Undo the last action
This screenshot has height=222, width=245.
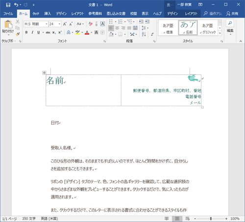click(x=16, y=5)
